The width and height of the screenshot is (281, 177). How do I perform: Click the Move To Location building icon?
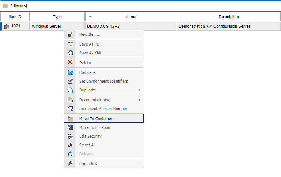[x=70, y=127]
